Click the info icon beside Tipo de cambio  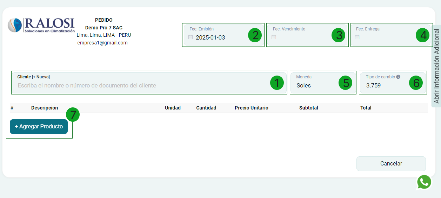(x=398, y=77)
